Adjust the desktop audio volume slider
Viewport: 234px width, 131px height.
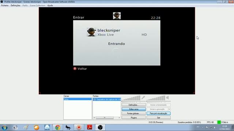coord(158,101)
